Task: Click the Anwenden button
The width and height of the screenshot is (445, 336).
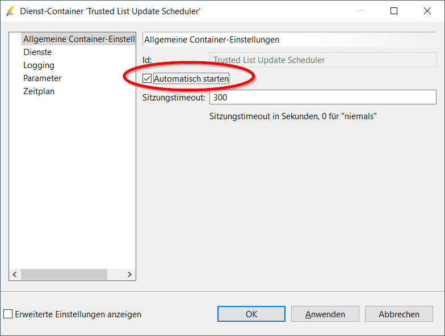Action: click(325, 314)
